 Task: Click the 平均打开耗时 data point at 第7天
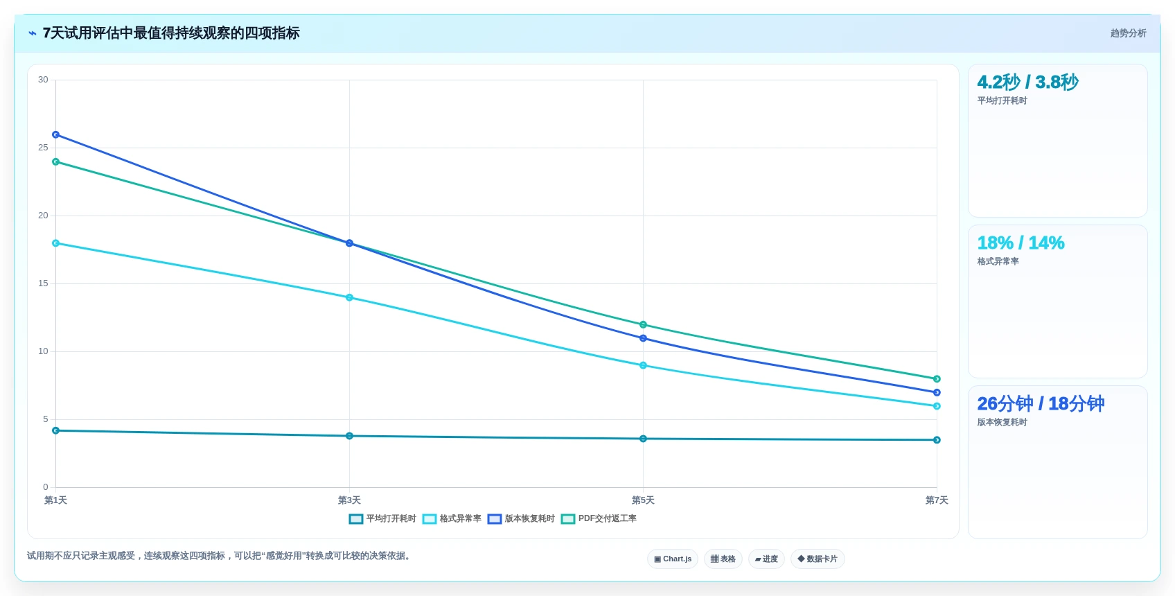click(x=937, y=440)
